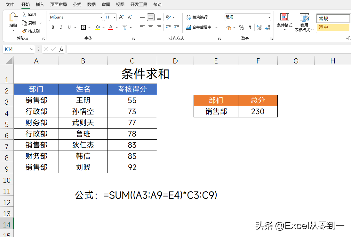This screenshot has width=351, height=237.
Task: Expand the font color dropdown arrow
Action: [x=117, y=27]
